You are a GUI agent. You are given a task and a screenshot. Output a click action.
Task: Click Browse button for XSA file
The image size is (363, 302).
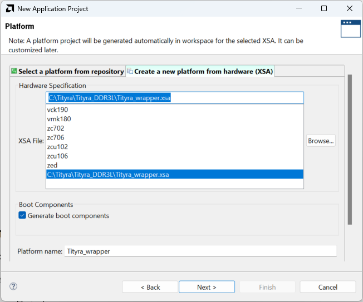click(321, 141)
